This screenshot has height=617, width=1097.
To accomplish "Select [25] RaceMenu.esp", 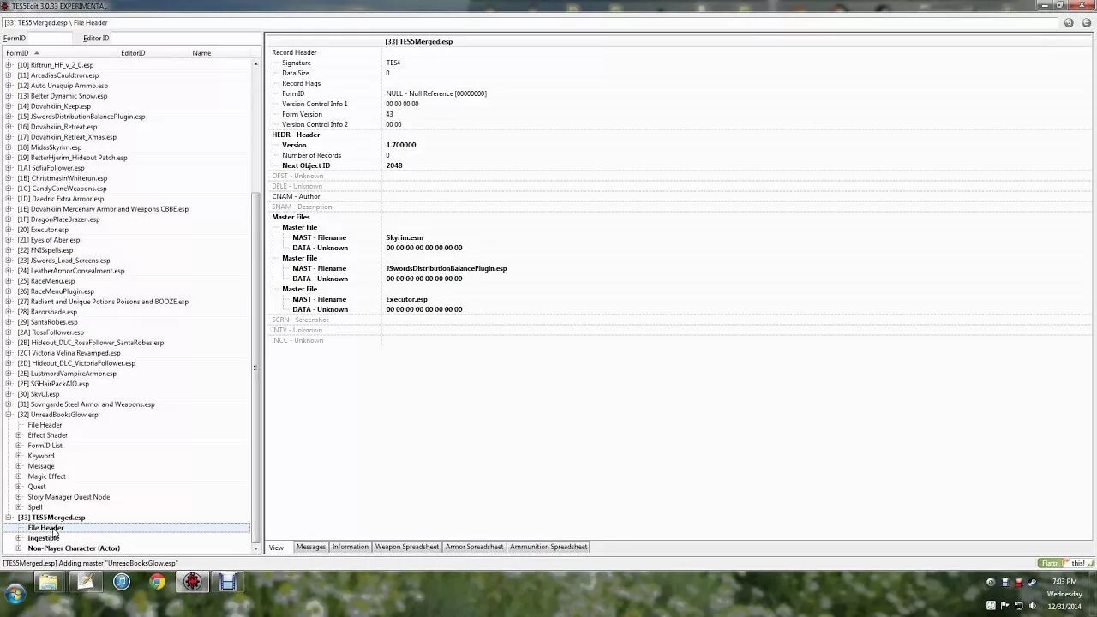I will [x=46, y=281].
